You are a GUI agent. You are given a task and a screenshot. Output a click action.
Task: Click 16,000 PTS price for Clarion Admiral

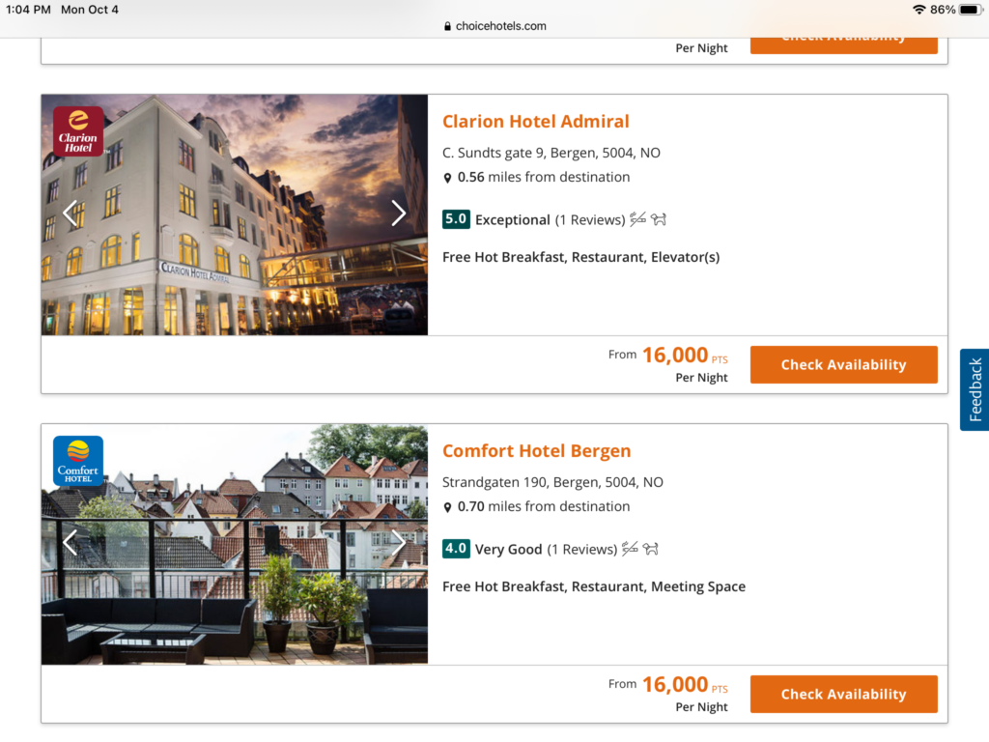685,356
